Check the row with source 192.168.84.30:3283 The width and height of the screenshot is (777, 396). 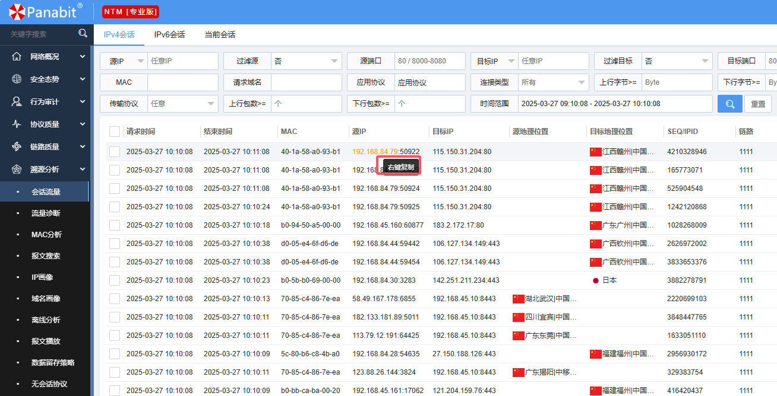[115, 280]
